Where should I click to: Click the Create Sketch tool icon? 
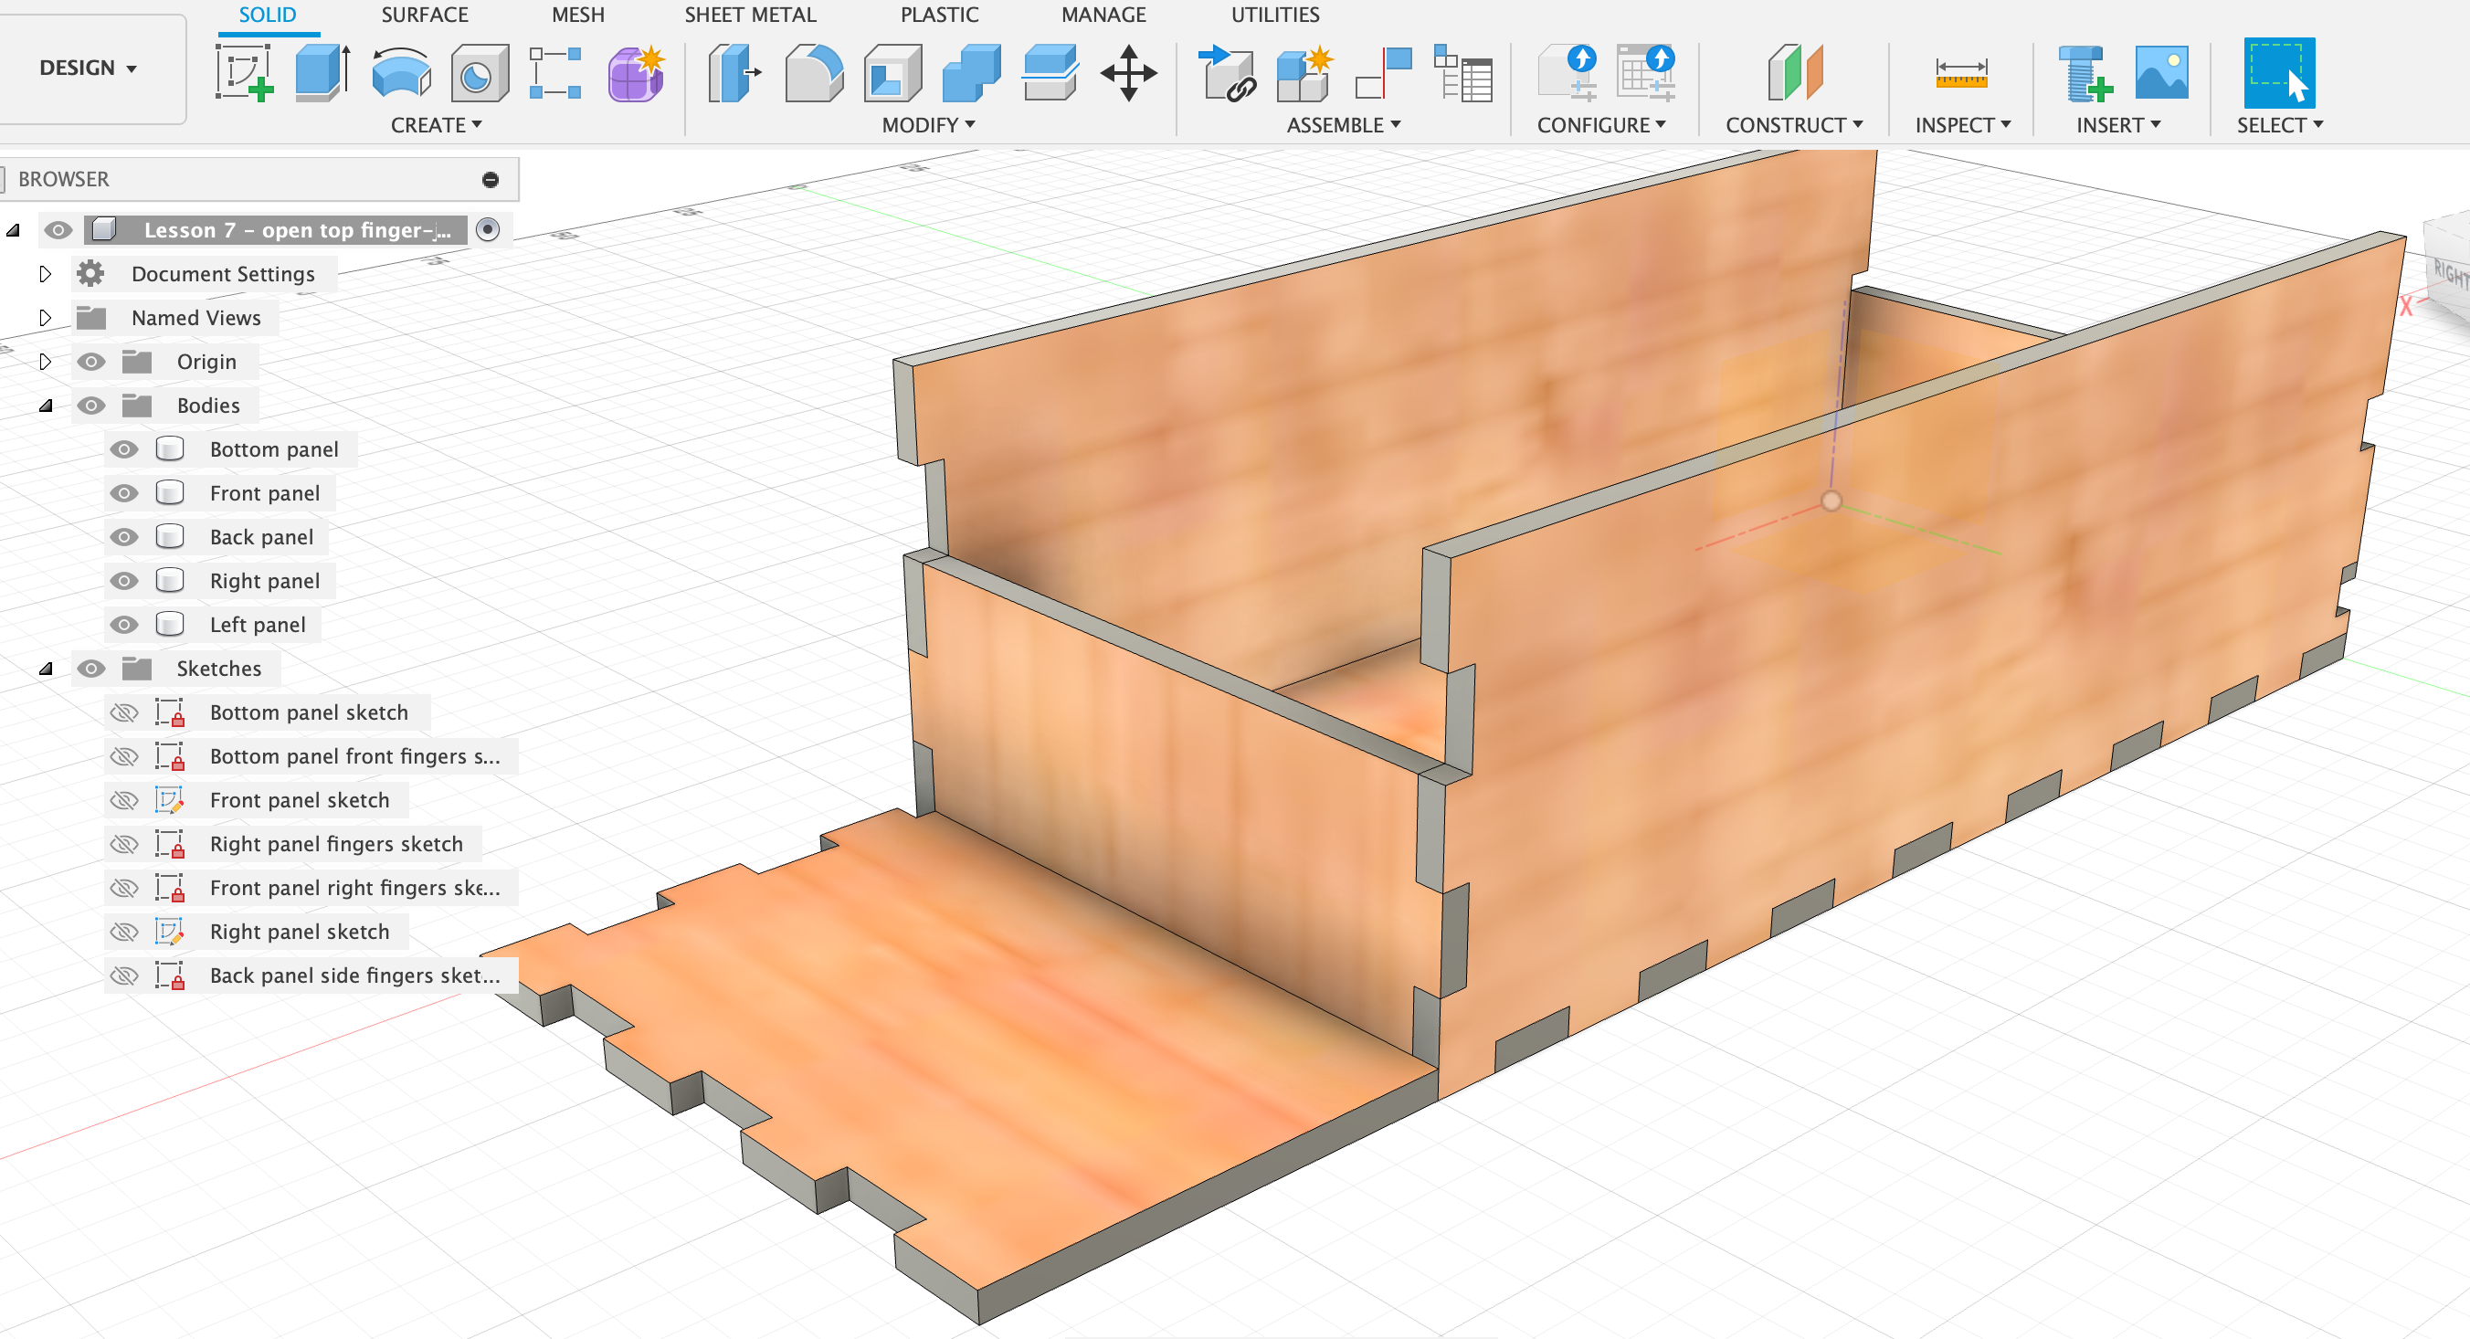pyautogui.click(x=244, y=73)
